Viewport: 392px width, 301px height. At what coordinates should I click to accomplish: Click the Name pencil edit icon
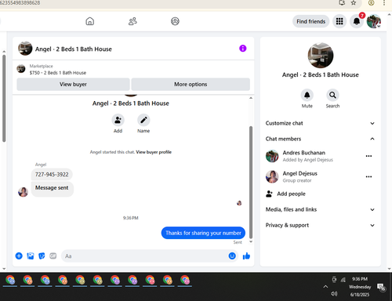pos(143,120)
